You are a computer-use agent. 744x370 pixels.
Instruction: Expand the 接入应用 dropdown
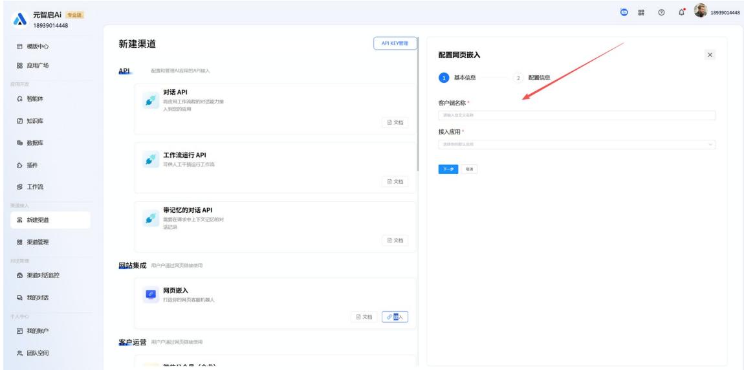tap(577, 144)
